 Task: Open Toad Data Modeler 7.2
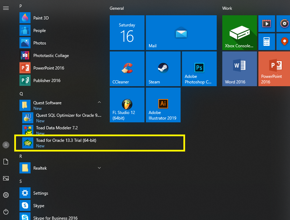point(62,130)
